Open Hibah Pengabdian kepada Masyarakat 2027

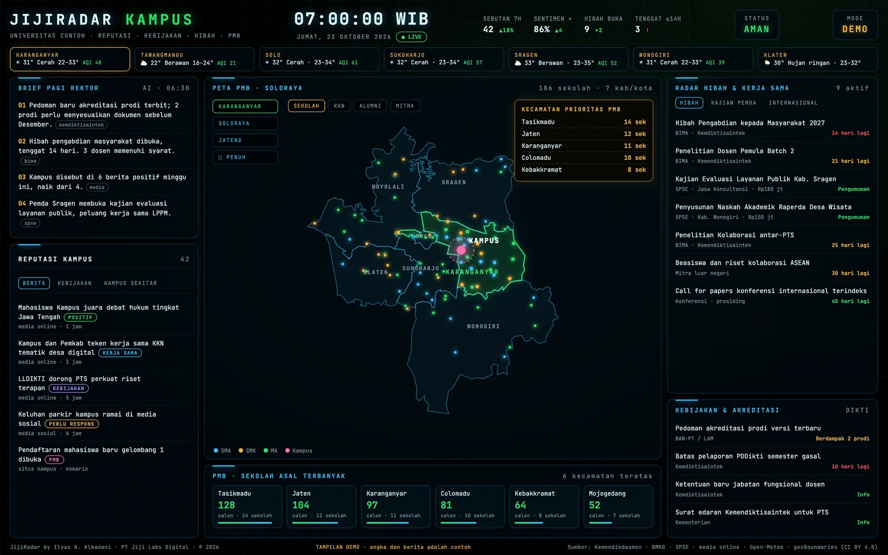[772, 128]
